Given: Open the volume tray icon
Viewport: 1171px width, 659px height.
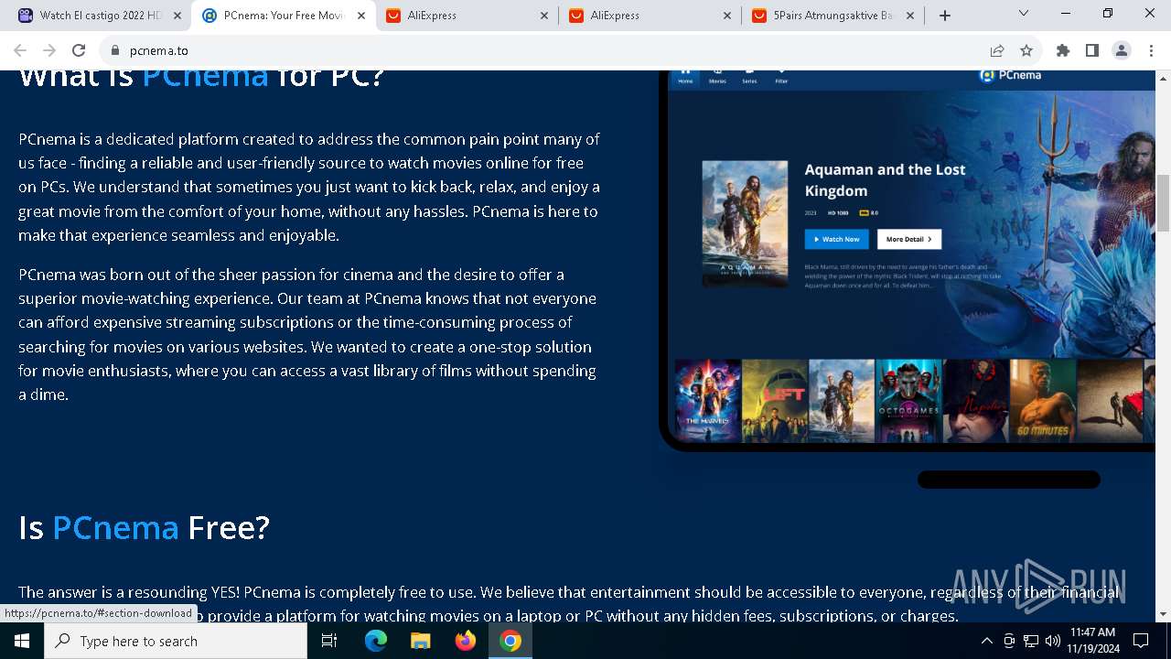Looking at the screenshot, I should 1053,641.
